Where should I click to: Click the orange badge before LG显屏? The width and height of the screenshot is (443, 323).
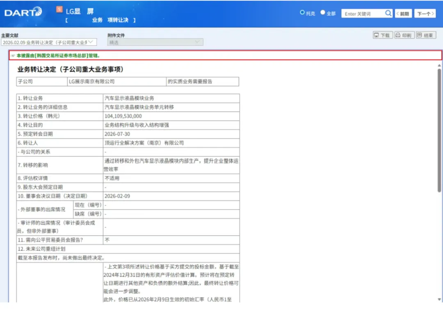(59, 9)
